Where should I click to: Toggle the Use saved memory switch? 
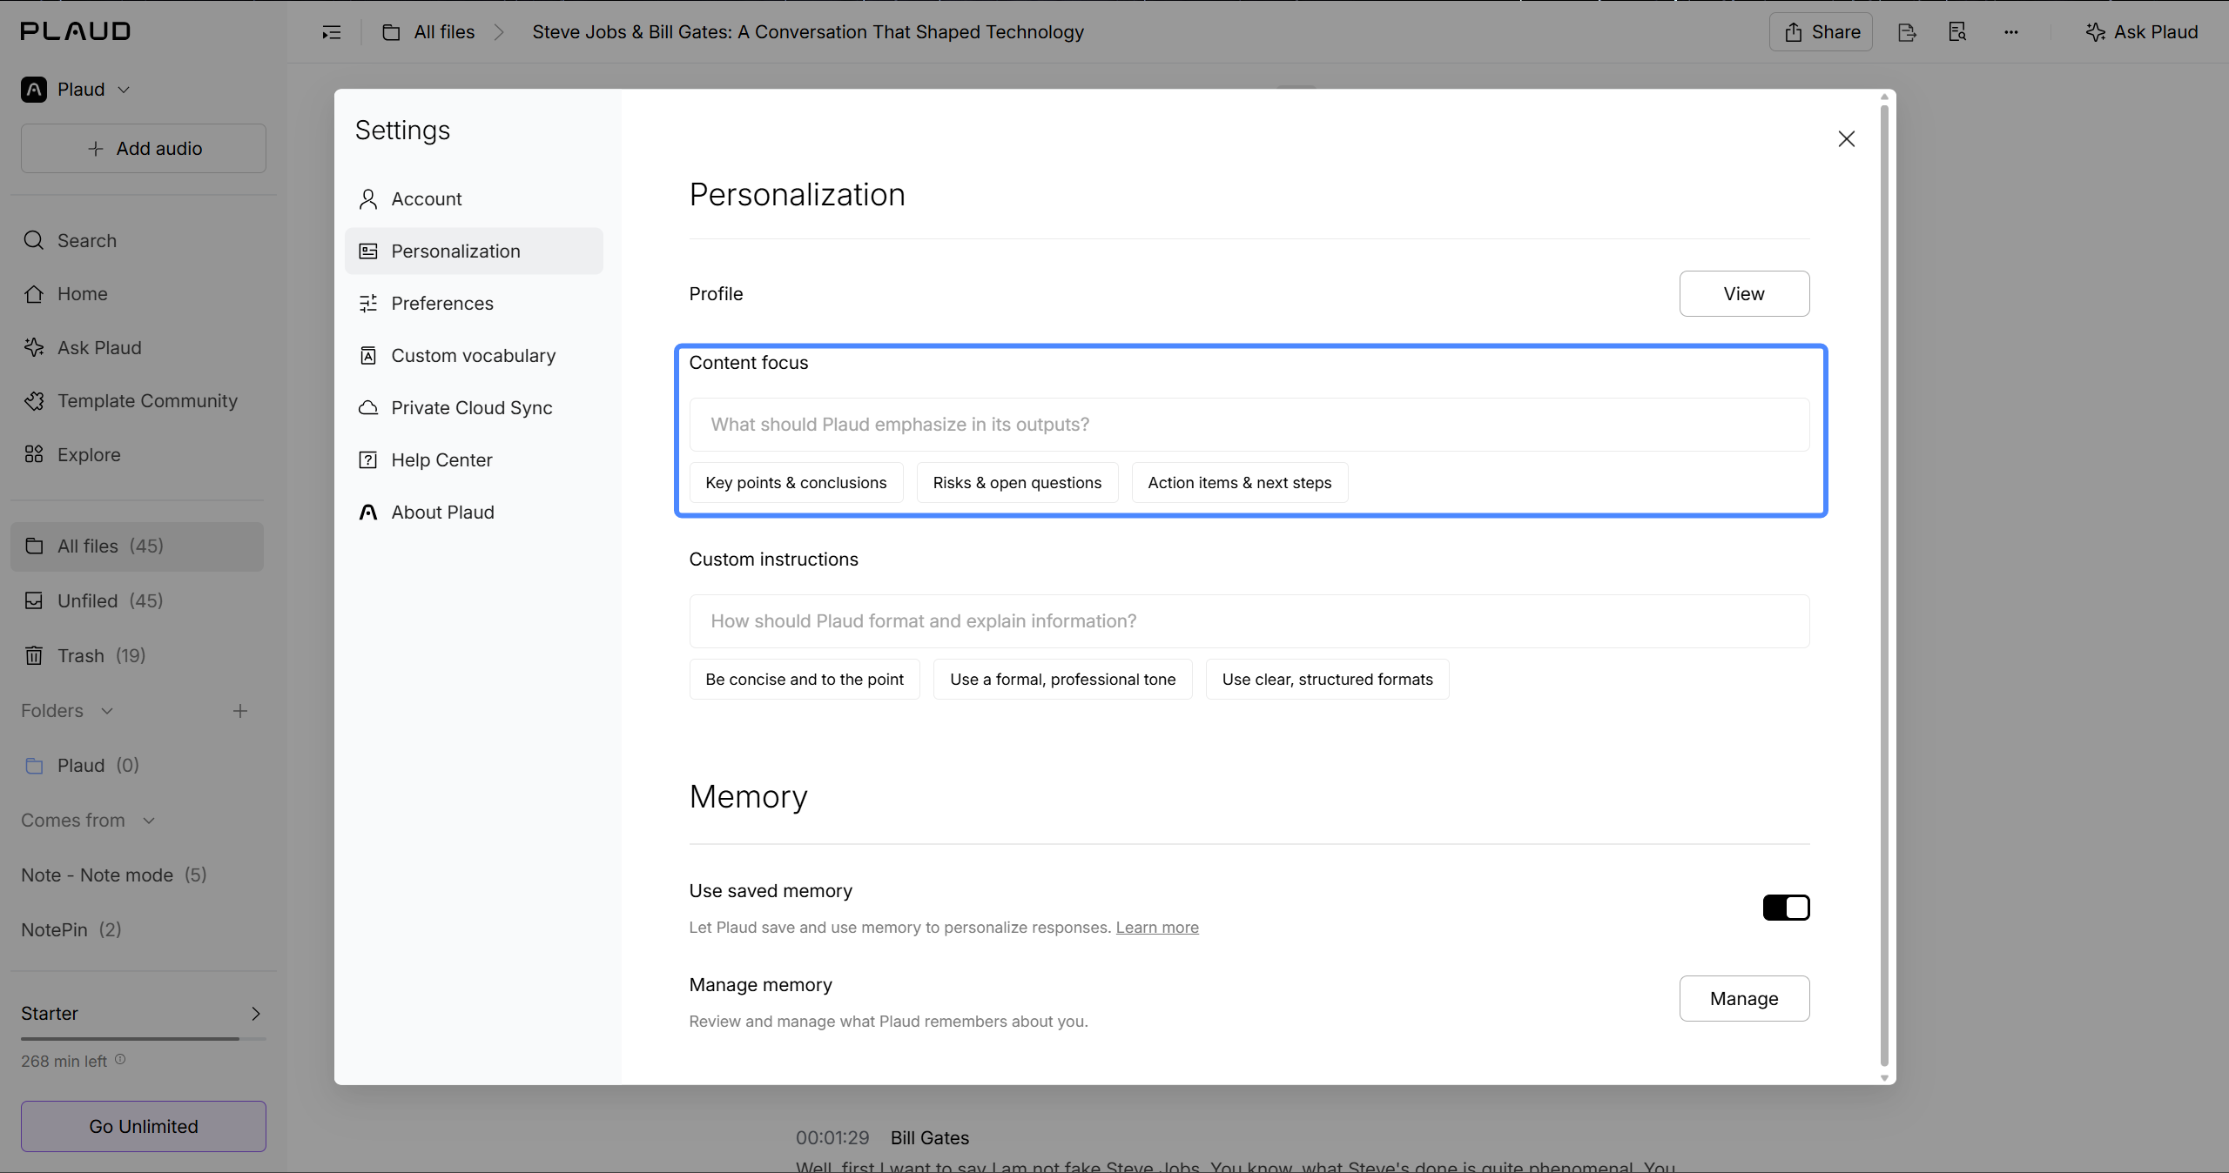[x=1786, y=908]
